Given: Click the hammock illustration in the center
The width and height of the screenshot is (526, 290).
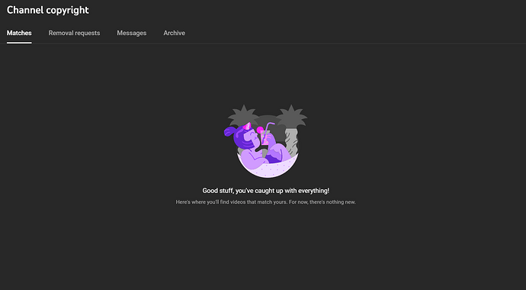Looking at the screenshot, I should point(266,141).
